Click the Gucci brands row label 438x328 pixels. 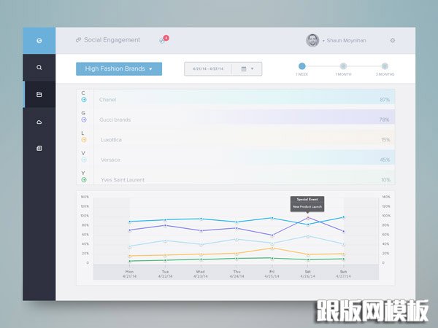pos(115,120)
